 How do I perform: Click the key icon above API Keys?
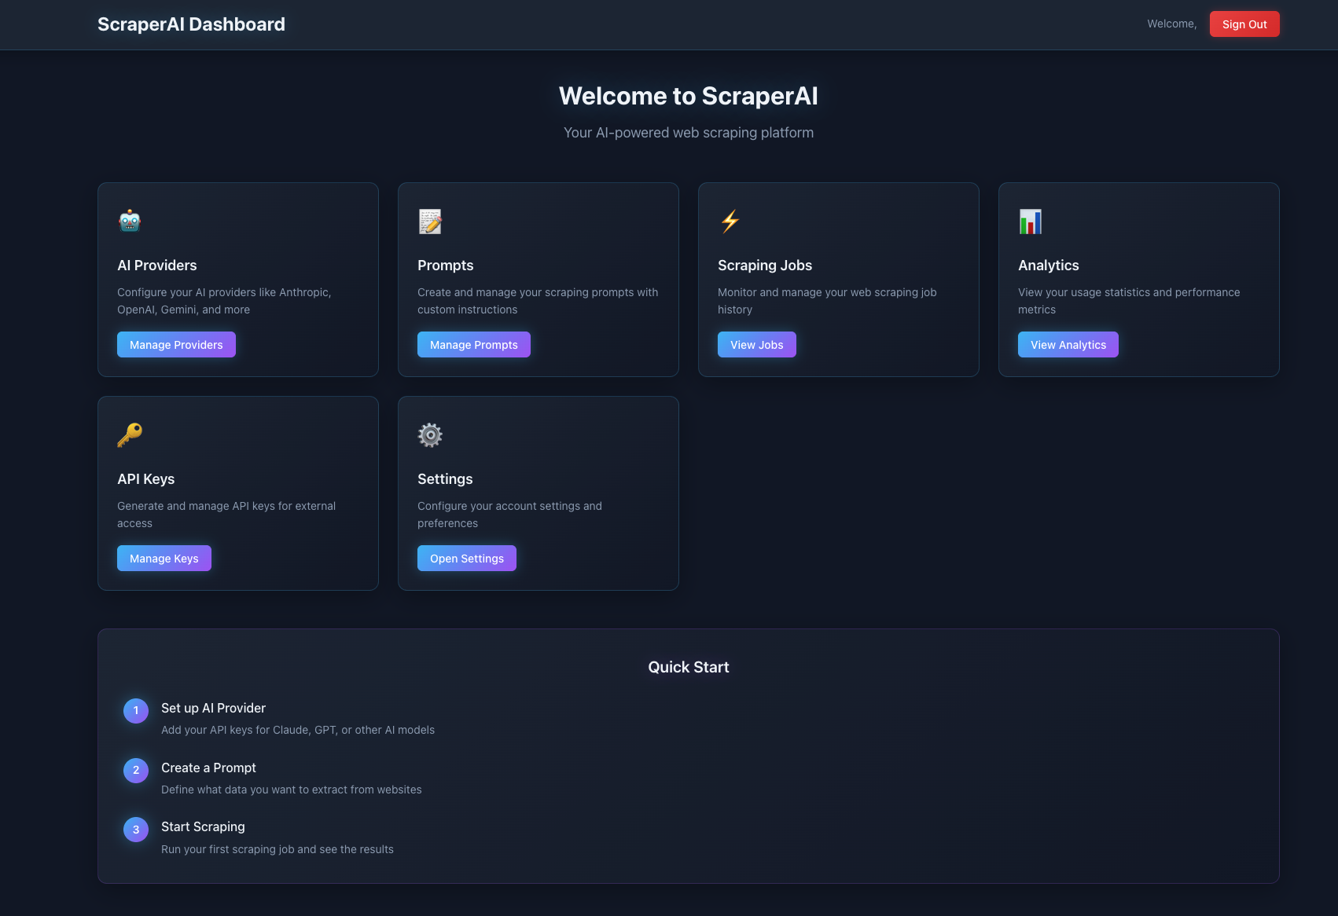[x=128, y=435]
